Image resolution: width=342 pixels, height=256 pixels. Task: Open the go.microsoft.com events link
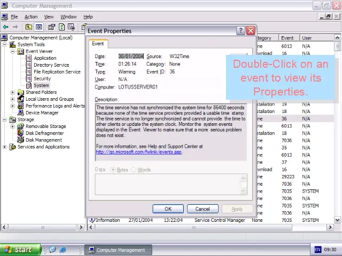(x=139, y=152)
